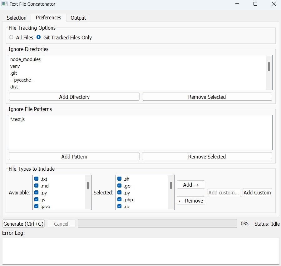This screenshot has height=266, width=281.
Task: Click the Add Pattern button
Action: coord(74,157)
